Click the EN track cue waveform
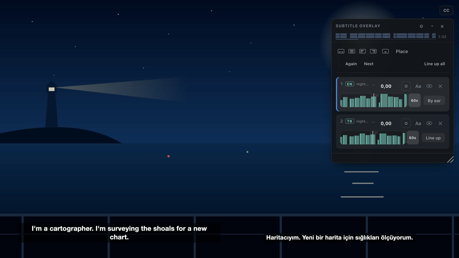459x258 pixels. tap(374, 100)
